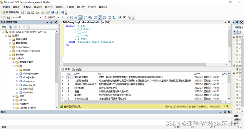244x129 pixels.
Task: Close the Object Explorer panel
Action: [56, 22]
